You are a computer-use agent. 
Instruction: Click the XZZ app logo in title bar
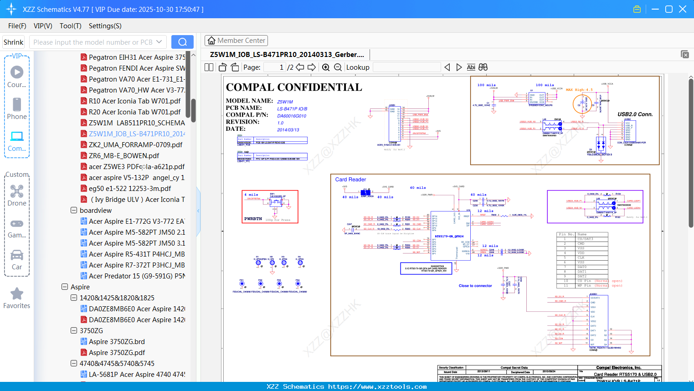tap(11, 9)
